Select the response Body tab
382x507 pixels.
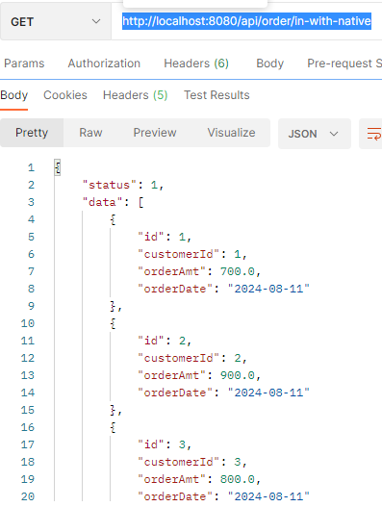13,95
